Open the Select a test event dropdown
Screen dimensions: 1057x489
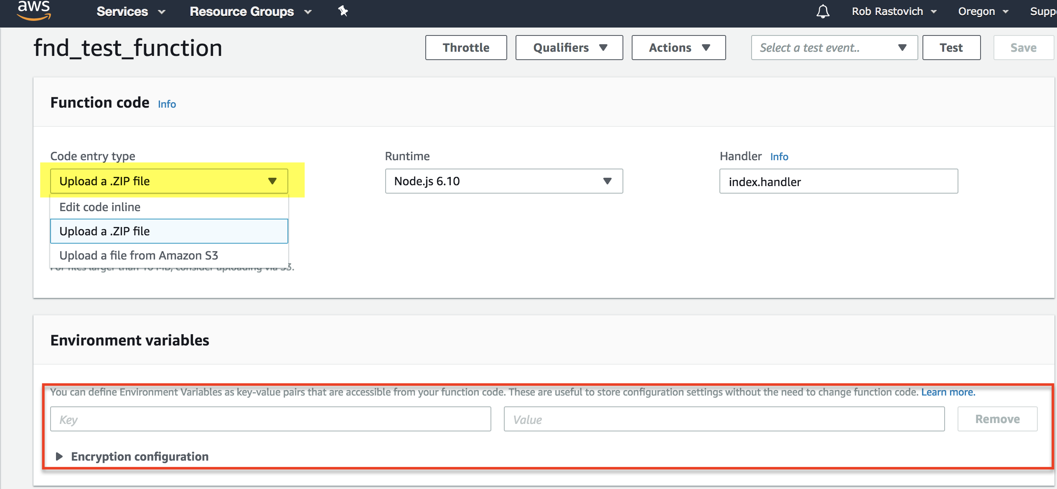[834, 48]
